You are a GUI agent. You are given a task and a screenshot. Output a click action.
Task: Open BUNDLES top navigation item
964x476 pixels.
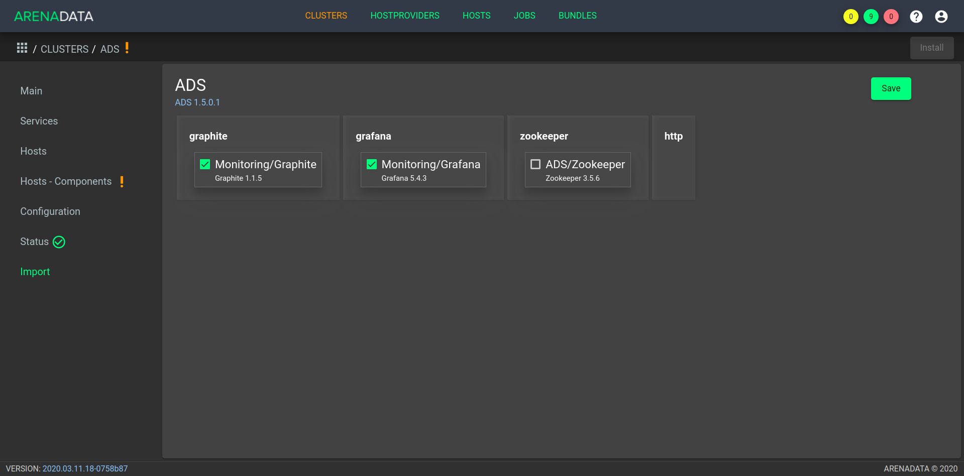point(578,16)
